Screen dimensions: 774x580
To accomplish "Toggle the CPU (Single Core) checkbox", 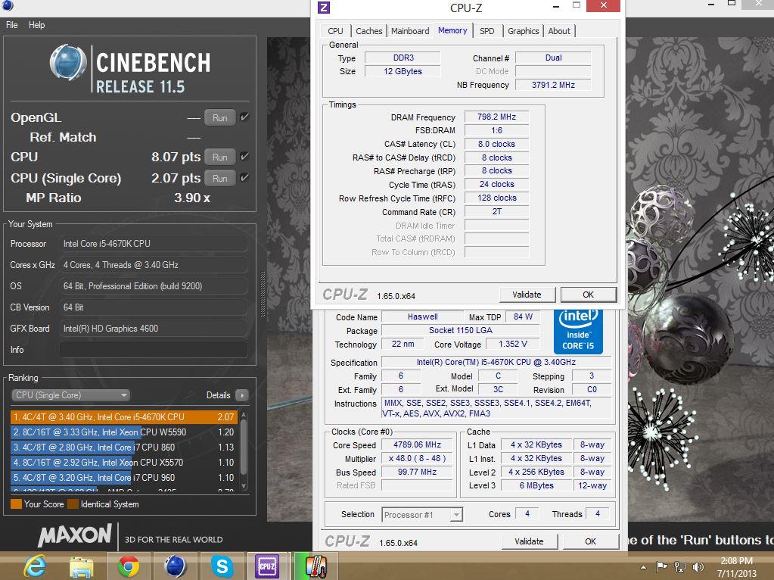I will pos(244,178).
